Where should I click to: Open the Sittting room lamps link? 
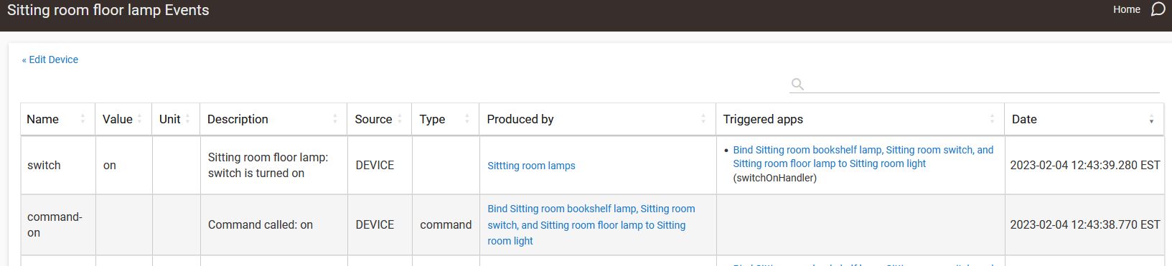[531, 166]
